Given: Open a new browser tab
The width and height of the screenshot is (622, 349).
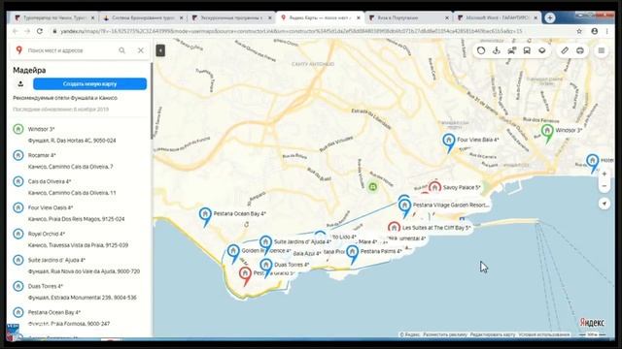Looking at the screenshot, I should pos(549,17).
